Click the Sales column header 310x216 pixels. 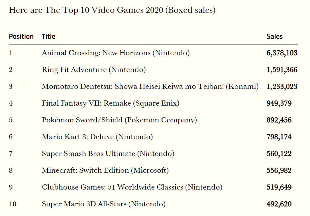point(274,36)
